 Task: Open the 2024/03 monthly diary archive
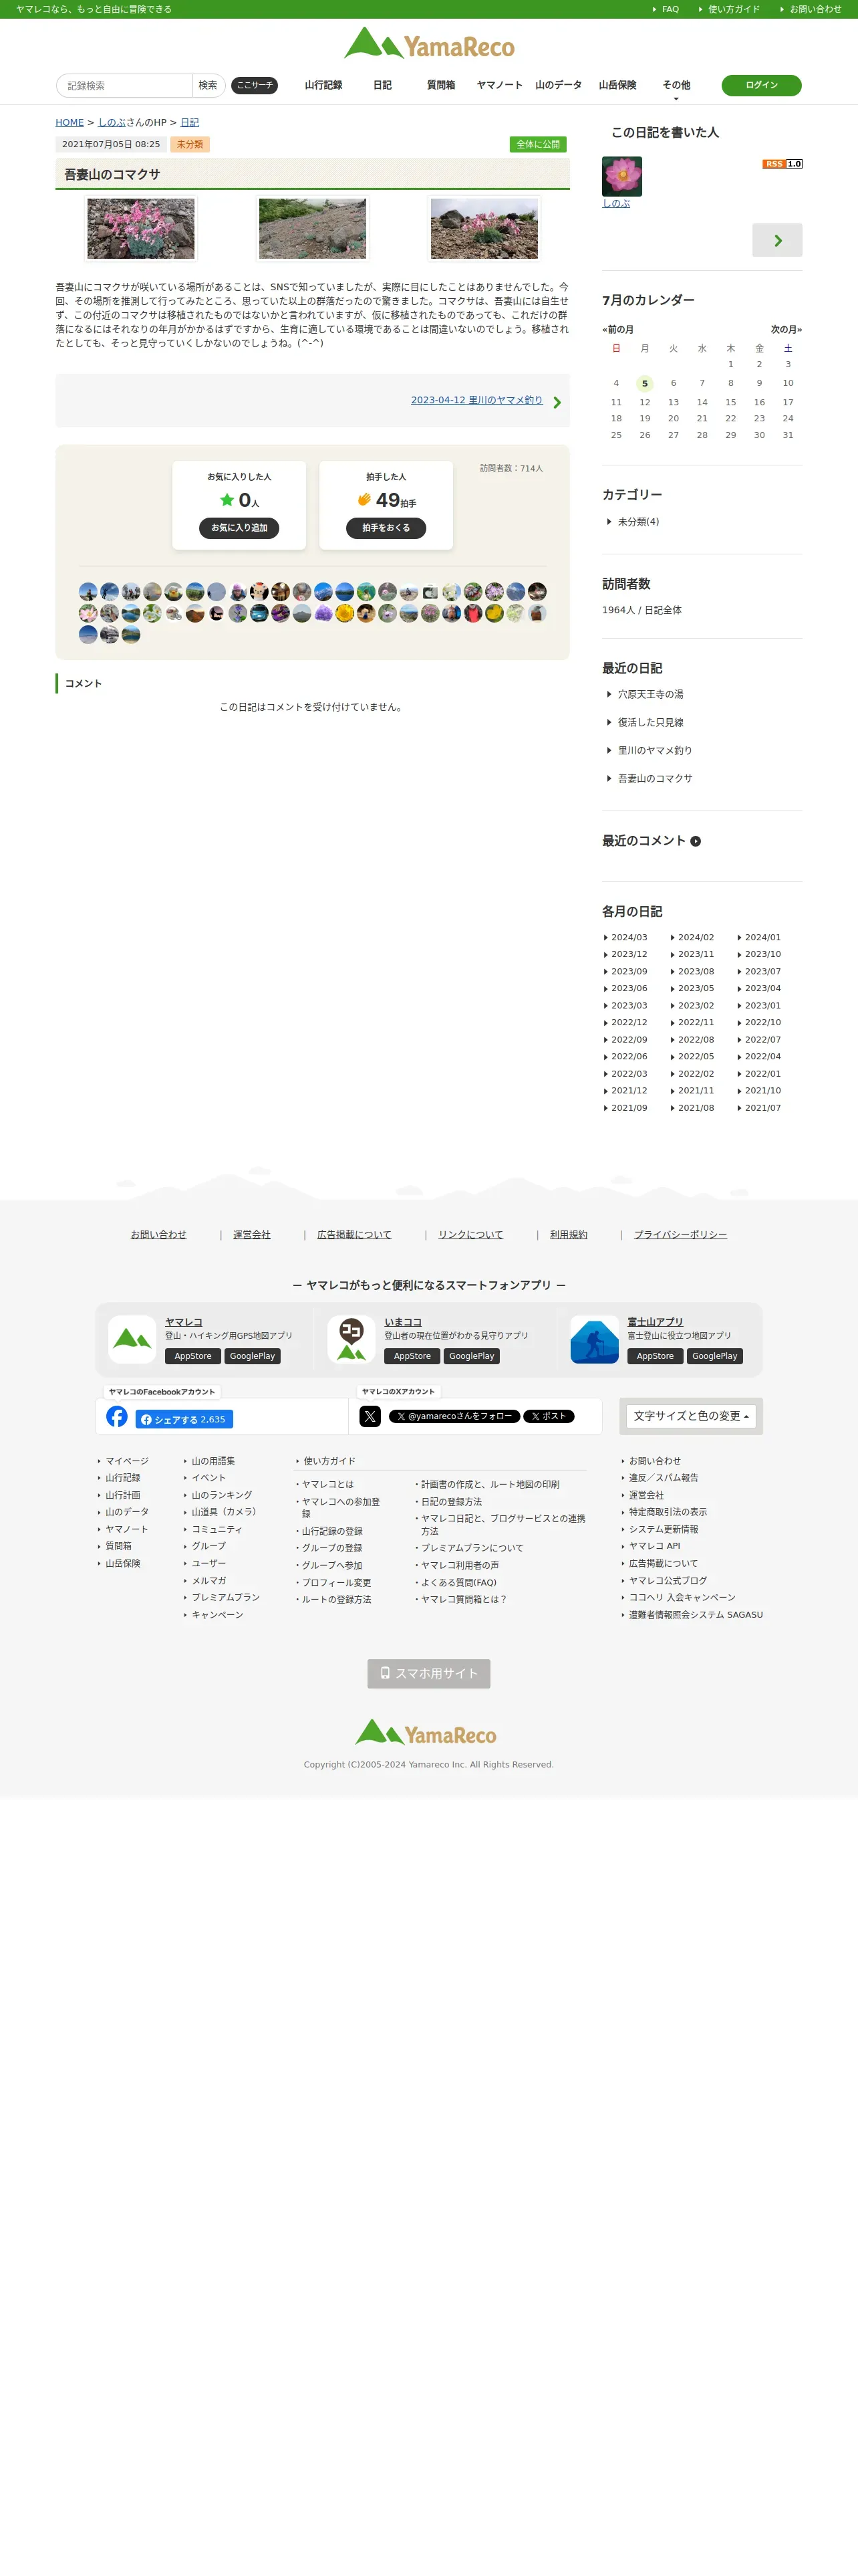click(x=628, y=937)
